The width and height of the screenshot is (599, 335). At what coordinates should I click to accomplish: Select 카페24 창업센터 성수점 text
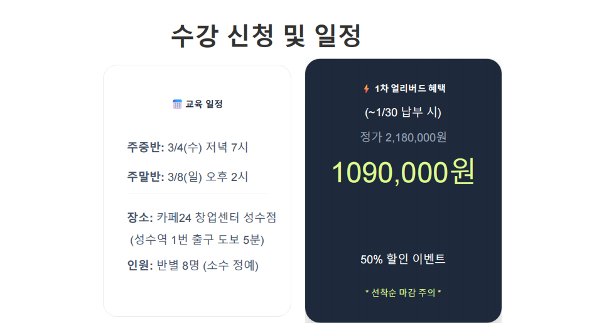tap(216, 217)
